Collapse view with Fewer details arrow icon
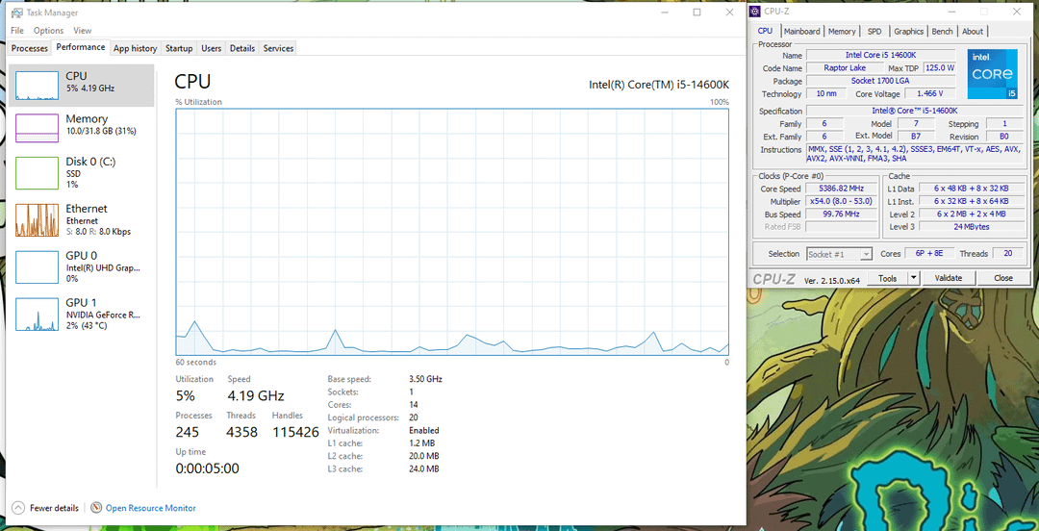This screenshot has width=1039, height=531. (x=18, y=508)
